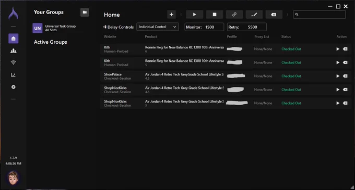The width and height of the screenshot is (355, 190).
Task: Delete the ShoePalace task
Action: coord(345,76)
